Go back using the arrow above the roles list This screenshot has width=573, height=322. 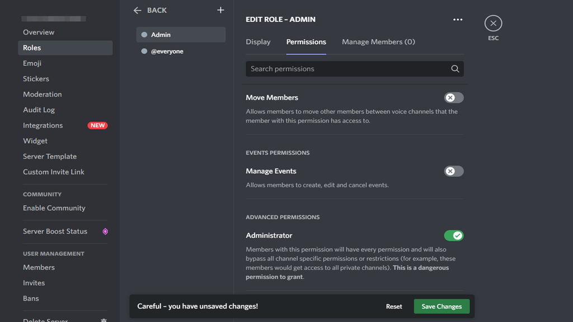137,10
